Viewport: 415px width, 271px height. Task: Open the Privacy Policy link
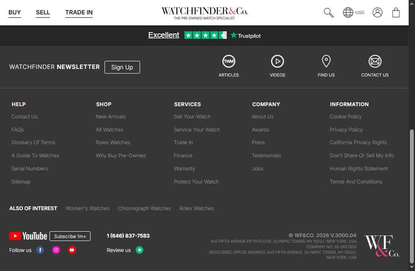click(x=346, y=129)
